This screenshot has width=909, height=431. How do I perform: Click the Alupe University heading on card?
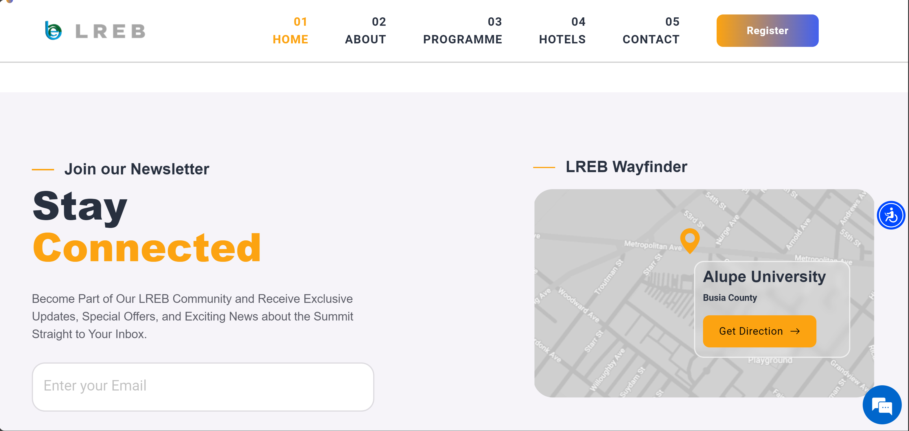[764, 277]
